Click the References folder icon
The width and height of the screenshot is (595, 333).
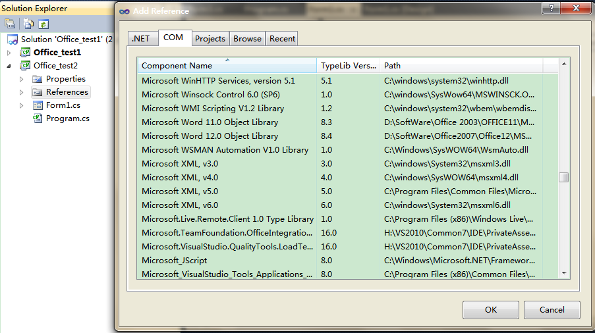click(37, 92)
